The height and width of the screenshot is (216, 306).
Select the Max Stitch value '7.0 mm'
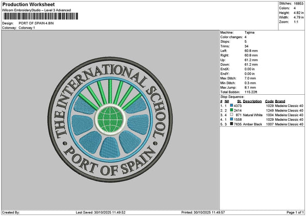[250, 78]
